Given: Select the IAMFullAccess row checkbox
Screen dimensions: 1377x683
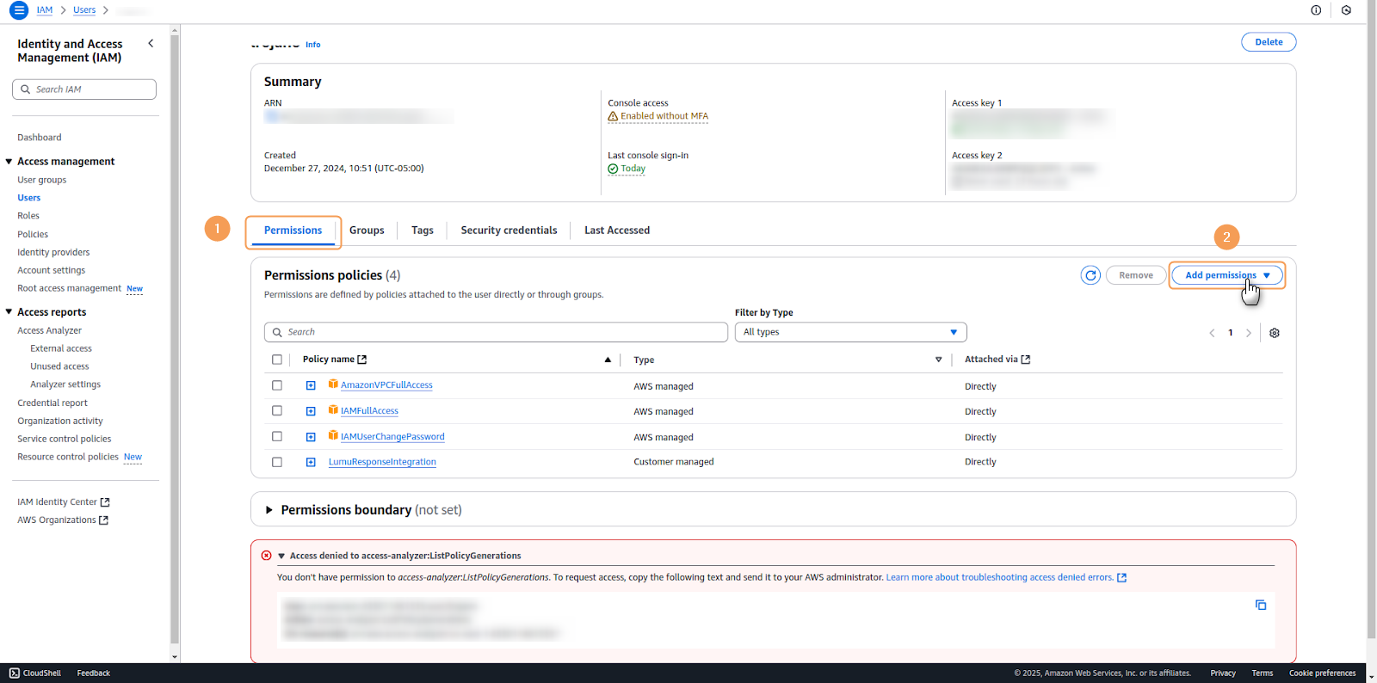Looking at the screenshot, I should click(277, 411).
